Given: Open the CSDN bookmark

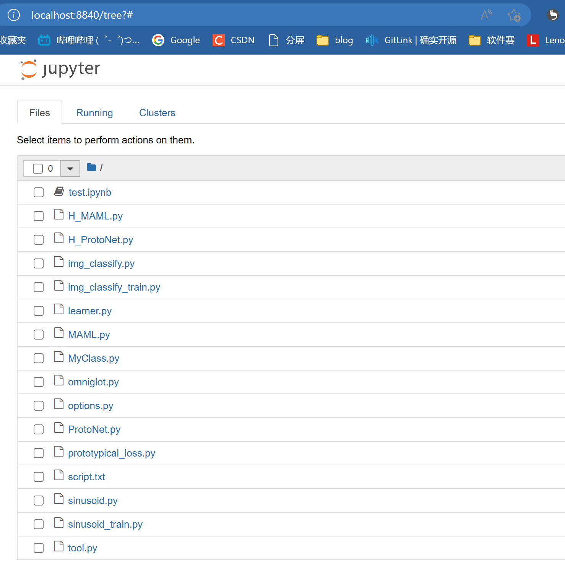Looking at the screenshot, I should point(234,40).
